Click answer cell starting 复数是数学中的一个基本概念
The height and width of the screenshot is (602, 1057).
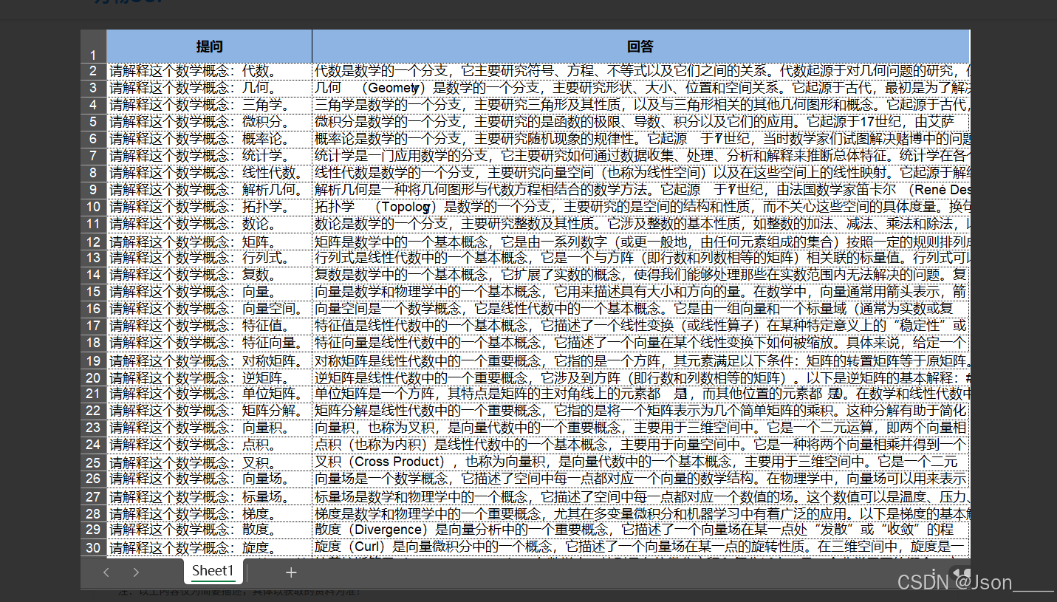click(640, 275)
